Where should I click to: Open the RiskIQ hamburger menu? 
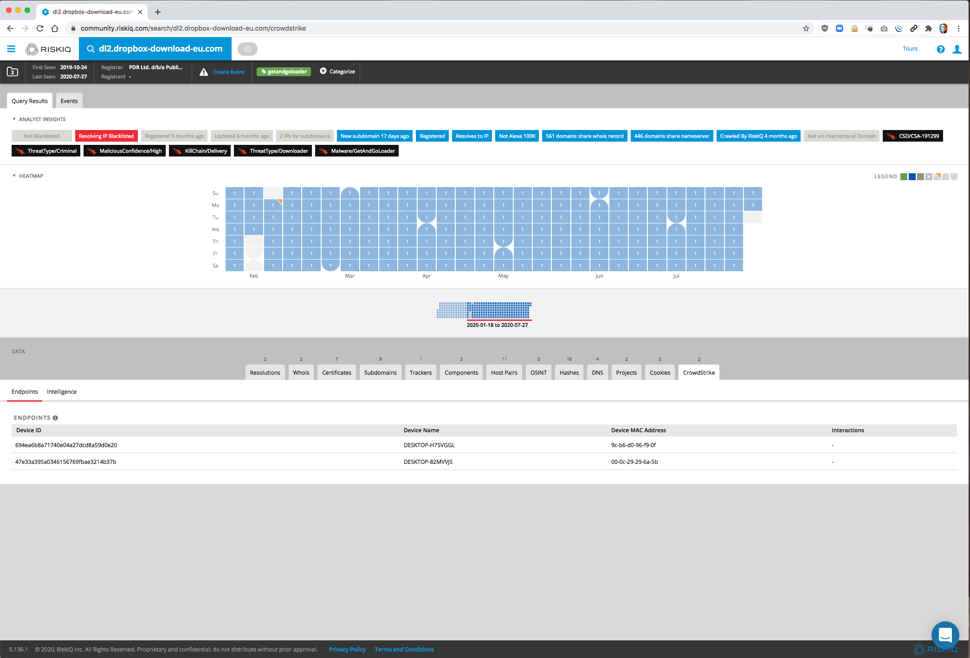coord(11,49)
